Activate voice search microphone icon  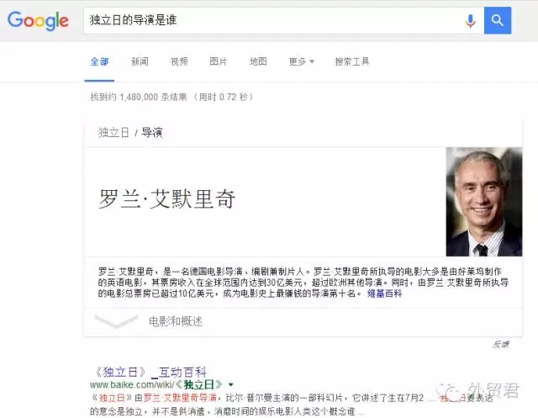[471, 20]
